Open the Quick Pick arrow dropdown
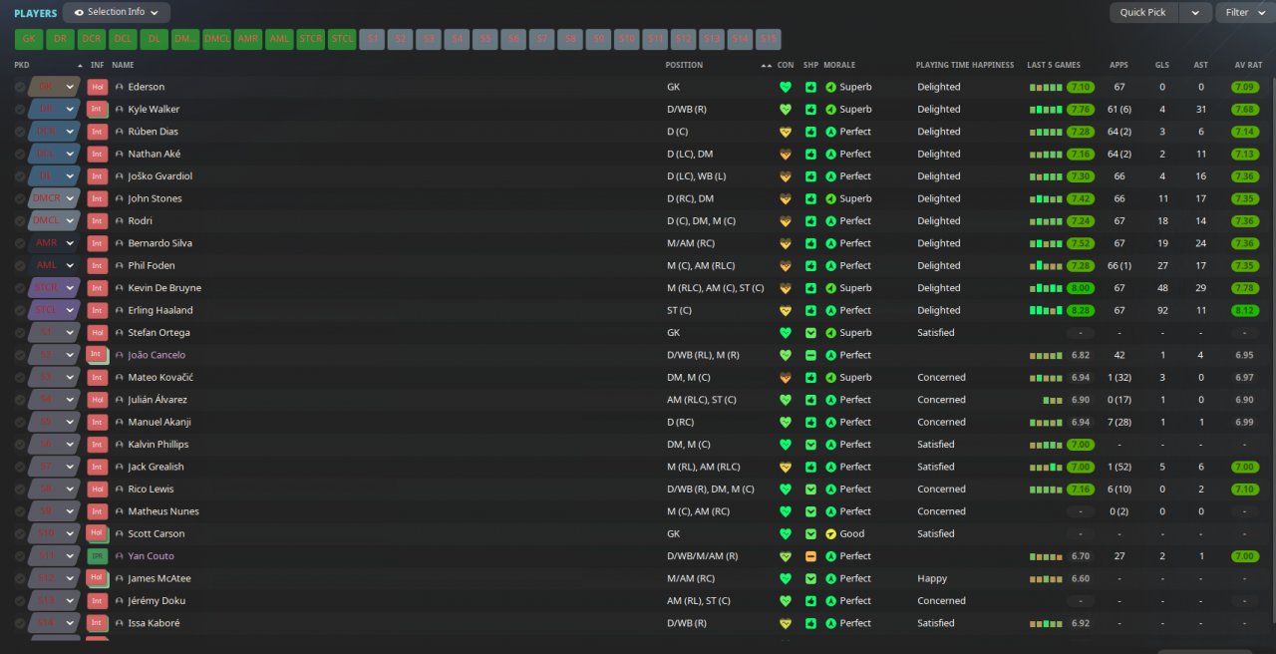 tap(1194, 13)
